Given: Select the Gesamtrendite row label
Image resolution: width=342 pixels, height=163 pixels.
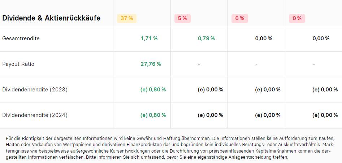Looking at the screenshot, I should 21,39.
